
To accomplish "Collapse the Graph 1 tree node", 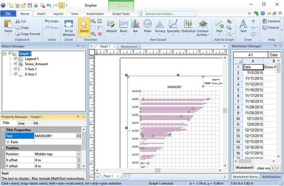I will point(5,54).
